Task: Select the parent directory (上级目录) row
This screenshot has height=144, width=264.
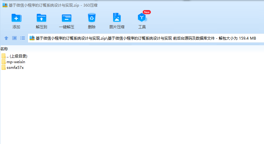Action: [14, 56]
